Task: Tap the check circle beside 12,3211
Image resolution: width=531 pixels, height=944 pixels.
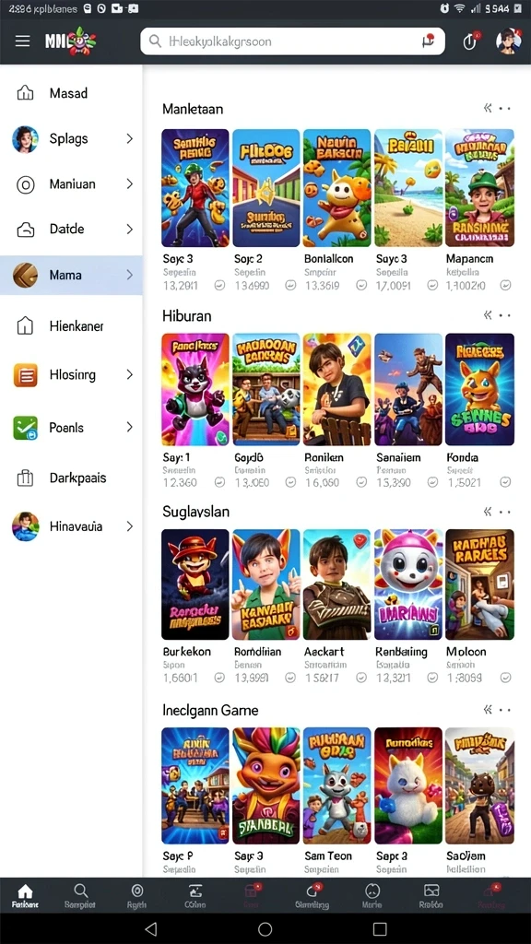Action: [432, 678]
